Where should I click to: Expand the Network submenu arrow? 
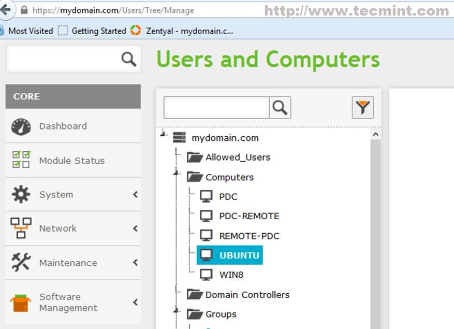pyautogui.click(x=135, y=228)
